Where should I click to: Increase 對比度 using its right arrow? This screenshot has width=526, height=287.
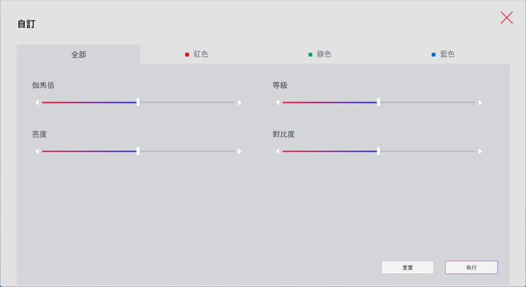pyautogui.click(x=480, y=151)
